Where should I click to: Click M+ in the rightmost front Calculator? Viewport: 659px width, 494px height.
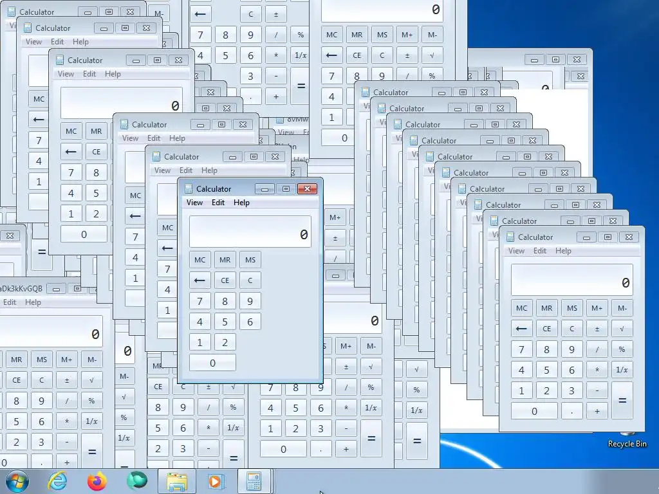[597, 308]
